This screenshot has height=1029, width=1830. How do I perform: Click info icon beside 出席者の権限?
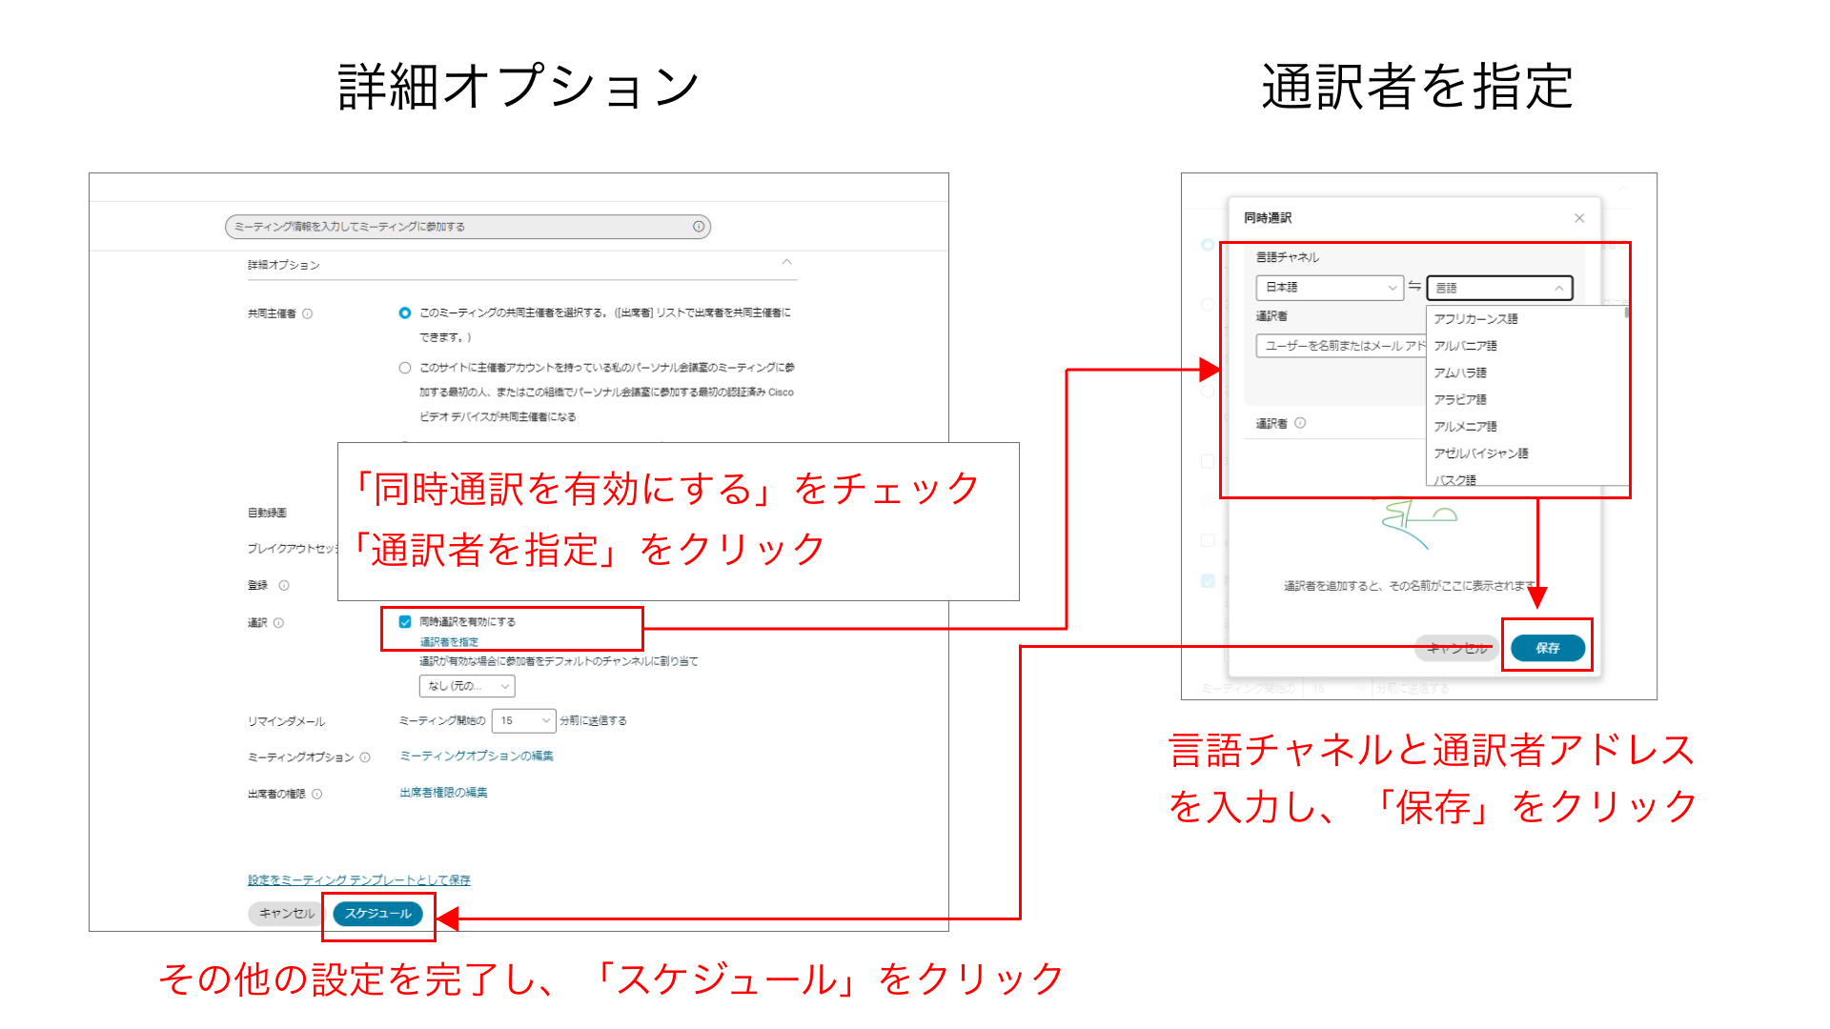click(317, 794)
